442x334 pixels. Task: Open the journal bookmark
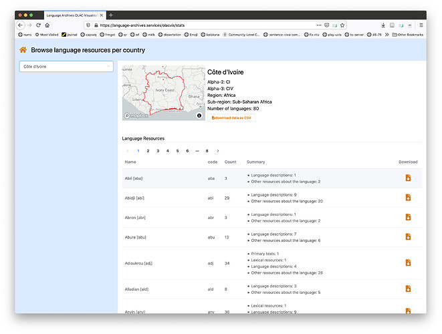click(x=70, y=35)
